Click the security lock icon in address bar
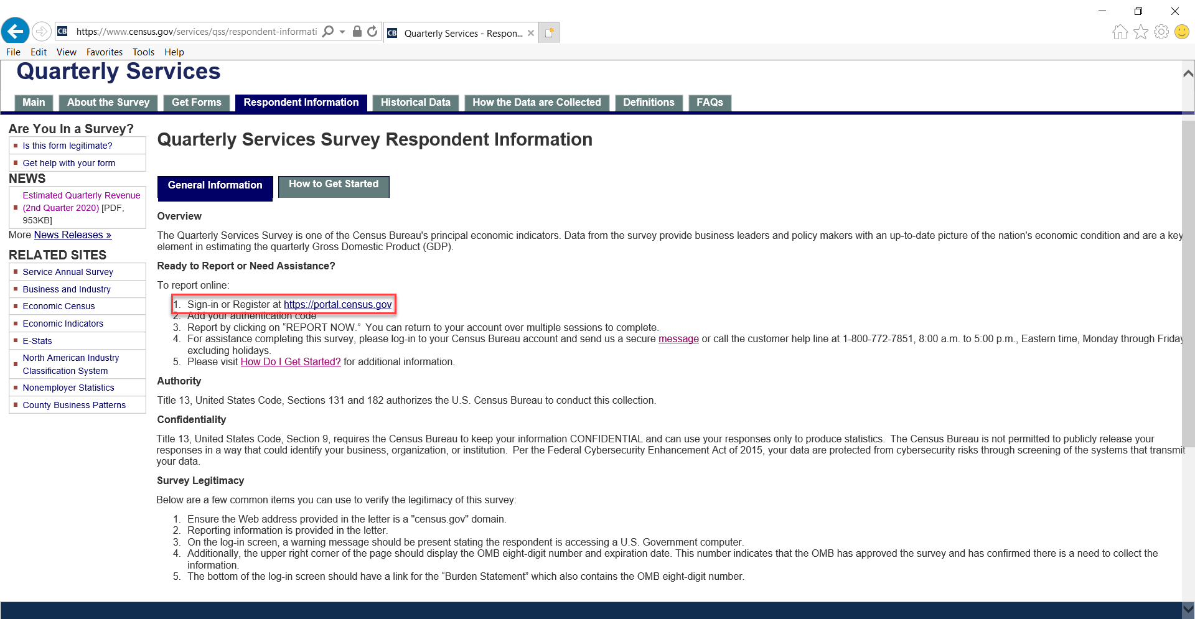This screenshot has width=1195, height=619. [x=357, y=32]
